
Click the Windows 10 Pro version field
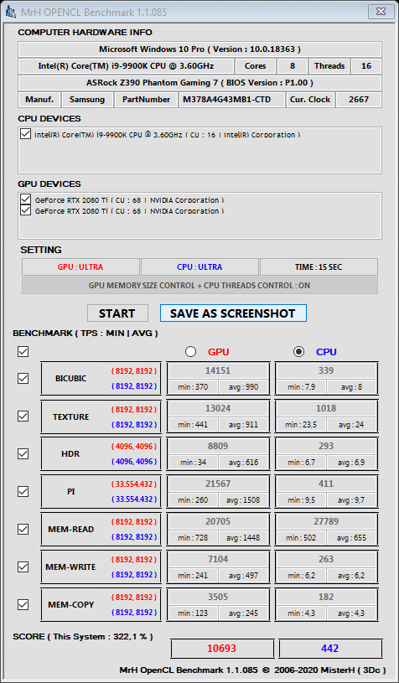point(199,49)
